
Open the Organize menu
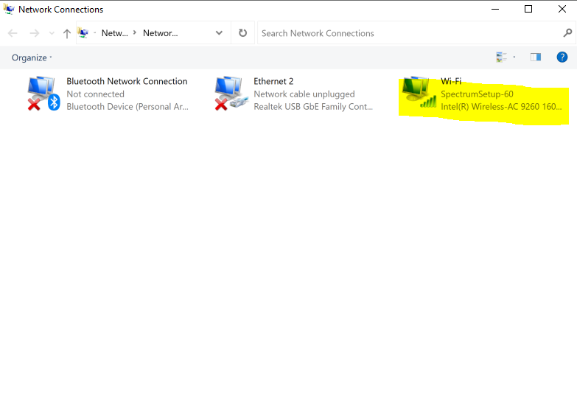32,57
